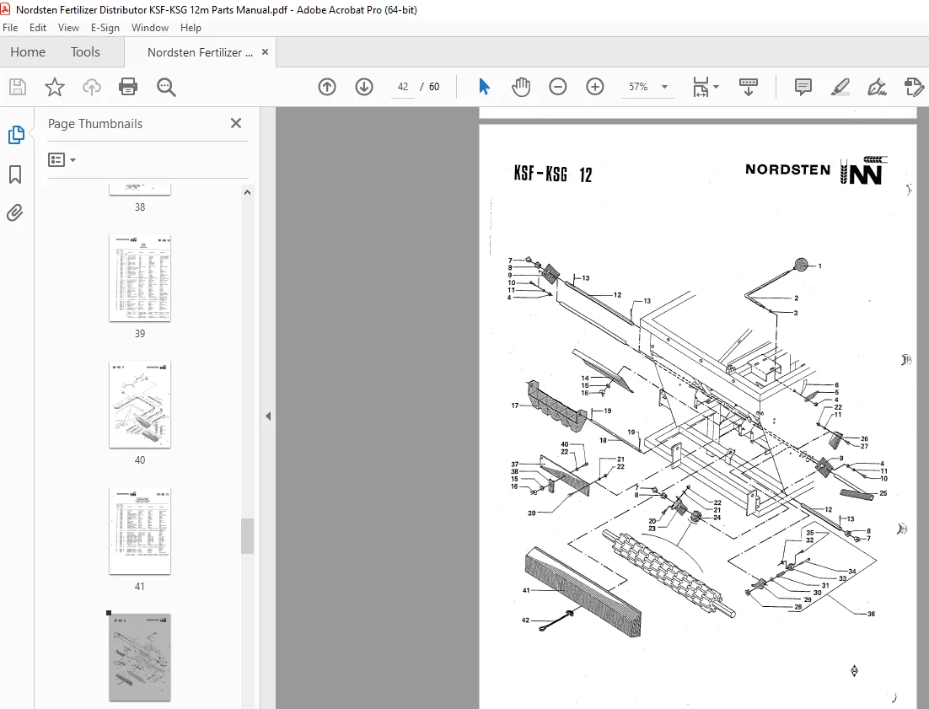Open the View menu

(68, 28)
